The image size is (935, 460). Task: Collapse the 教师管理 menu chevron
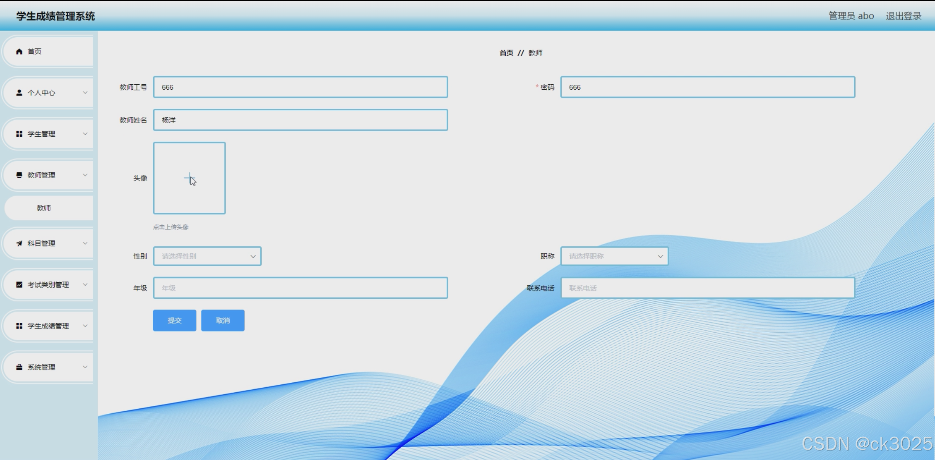coord(85,175)
